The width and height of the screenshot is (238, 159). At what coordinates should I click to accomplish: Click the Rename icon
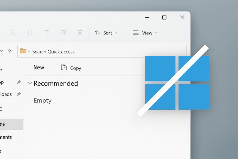pos(64,32)
